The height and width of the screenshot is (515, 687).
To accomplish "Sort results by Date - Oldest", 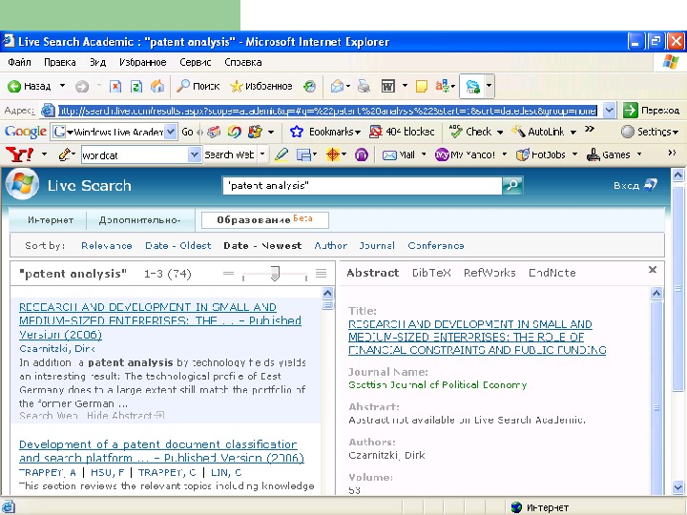I will click(177, 246).
